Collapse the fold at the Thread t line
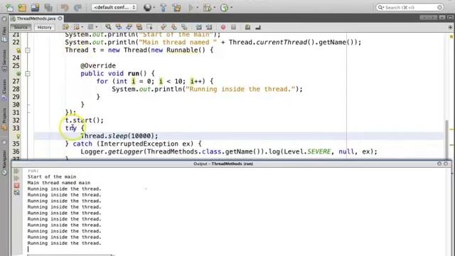The image size is (455, 256). [x=28, y=50]
